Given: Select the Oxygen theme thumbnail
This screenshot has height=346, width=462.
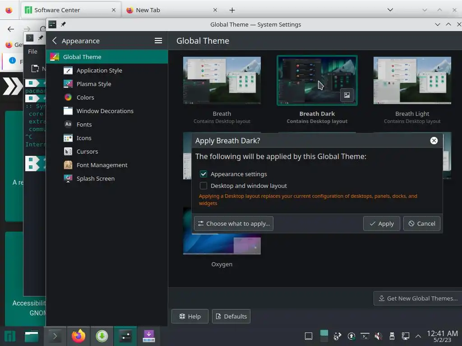Looking at the screenshot, I should click(x=222, y=244).
